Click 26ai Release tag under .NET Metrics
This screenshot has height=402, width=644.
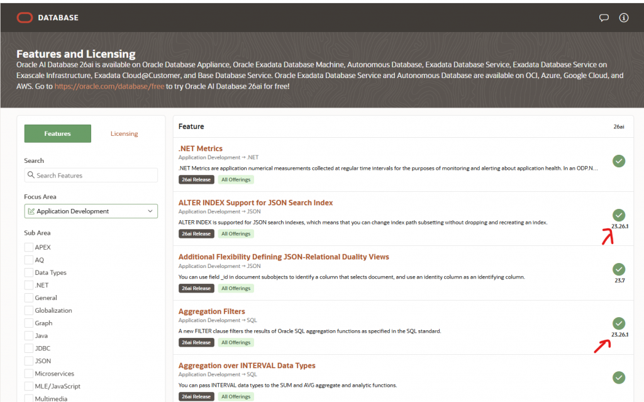[x=196, y=180]
